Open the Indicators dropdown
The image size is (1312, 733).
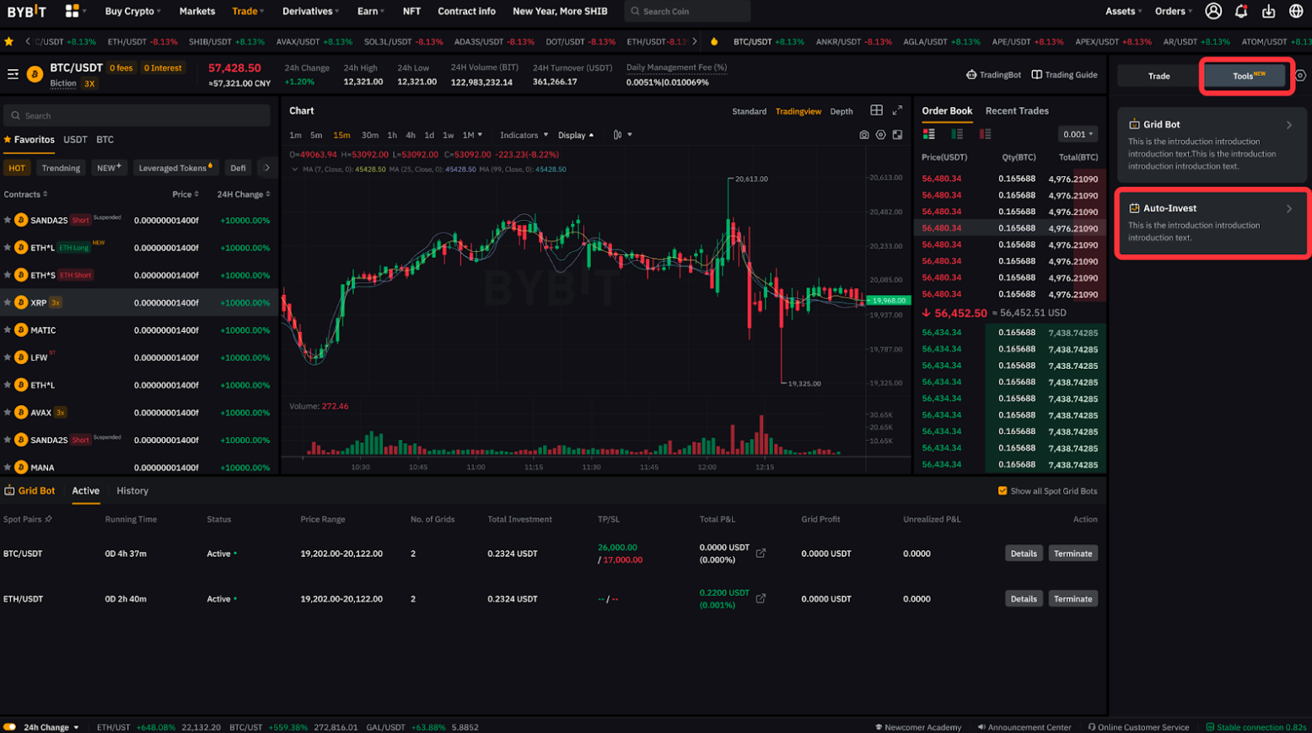click(x=523, y=135)
